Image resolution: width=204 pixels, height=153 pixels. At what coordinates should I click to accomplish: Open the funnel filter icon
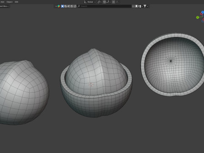145,6
